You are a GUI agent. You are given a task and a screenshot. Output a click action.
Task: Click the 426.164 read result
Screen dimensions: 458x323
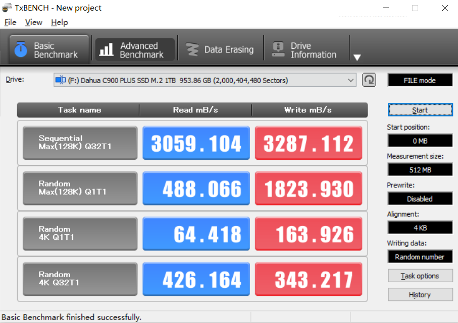pos(196,279)
